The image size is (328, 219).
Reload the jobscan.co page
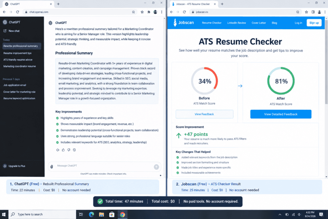coord(184,12)
